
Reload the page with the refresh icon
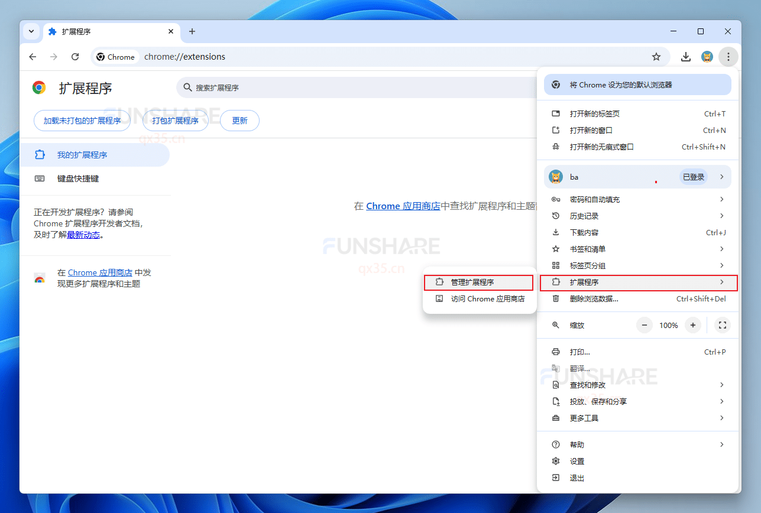click(x=75, y=57)
